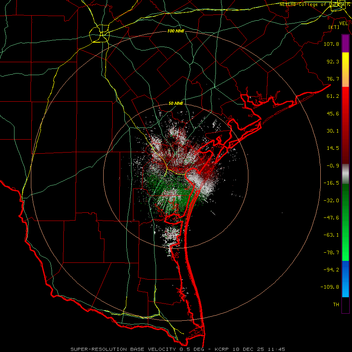Viewport: 352px width, 352px height.
Task: Click the -63.1 legend value
Action: point(331,235)
